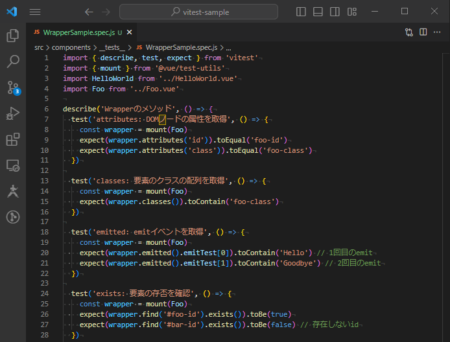Click the mount import name on line 2
Viewport: 450px width, 342px height.
[110, 68]
